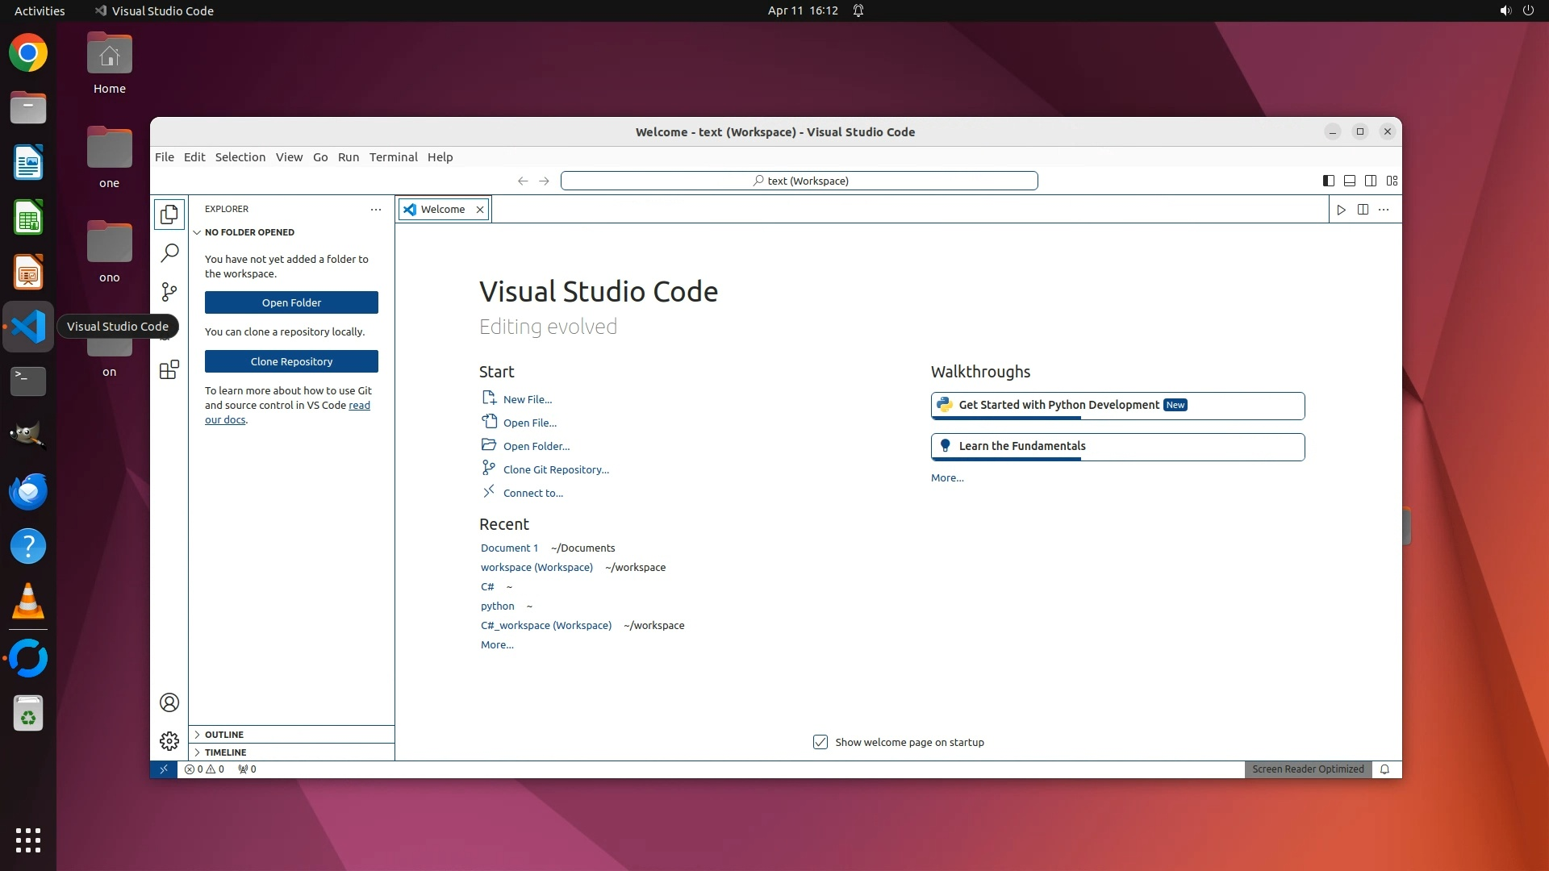Click the Clone Repository button
The width and height of the screenshot is (1549, 871).
coord(291,361)
